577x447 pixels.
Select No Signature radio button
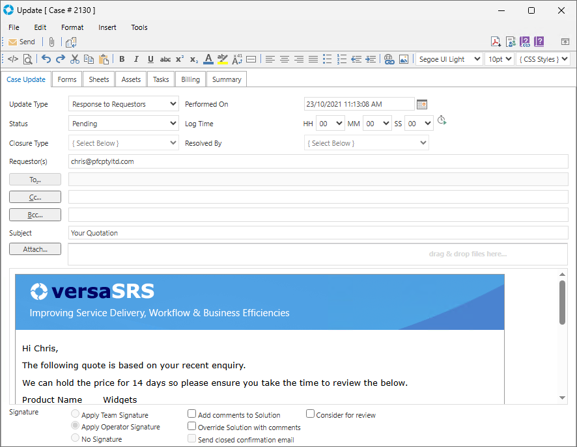click(x=75, y=438)
